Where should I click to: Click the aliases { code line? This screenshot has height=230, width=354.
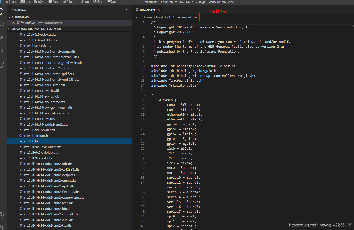point(168,100)
